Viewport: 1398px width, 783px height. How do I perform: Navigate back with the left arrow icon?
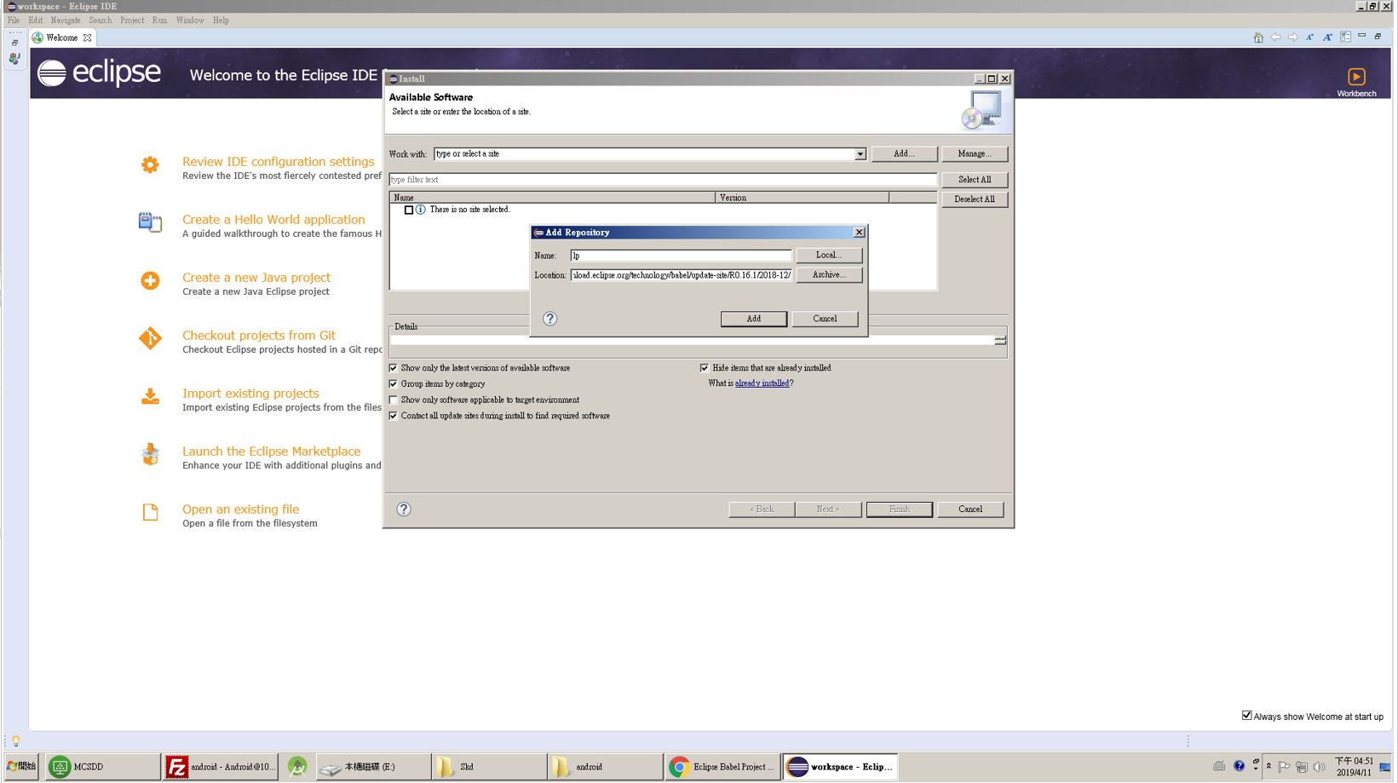pyautogui.click(x=1275, y=37)
